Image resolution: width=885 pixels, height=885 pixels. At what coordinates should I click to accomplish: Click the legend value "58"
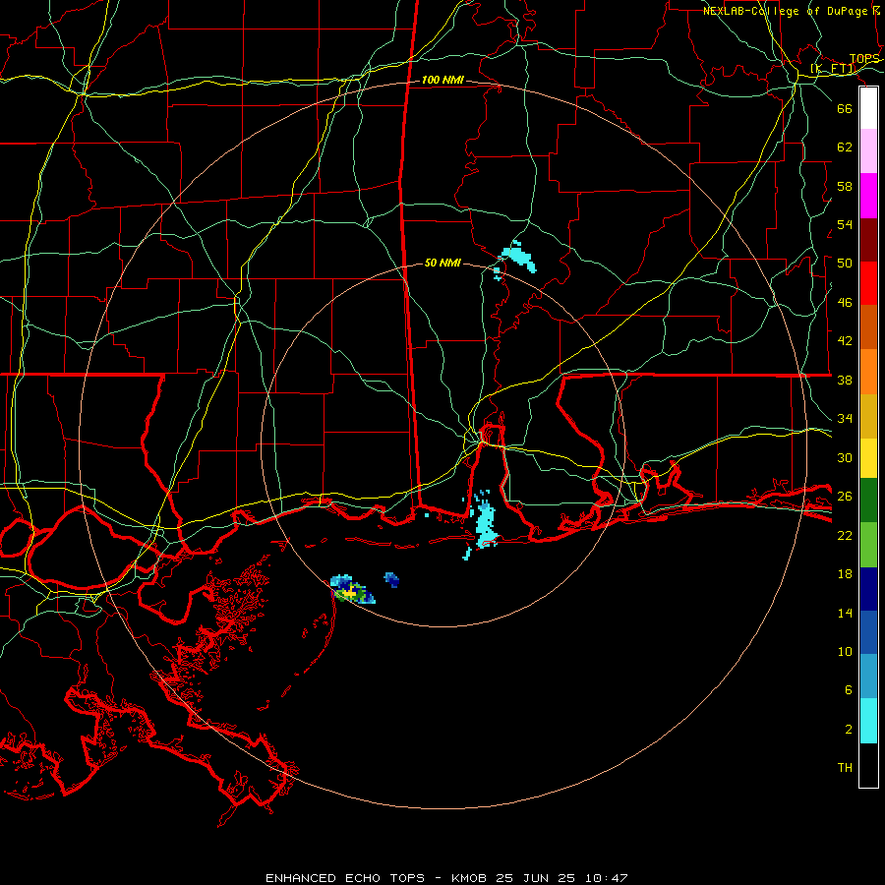point(845,186)
